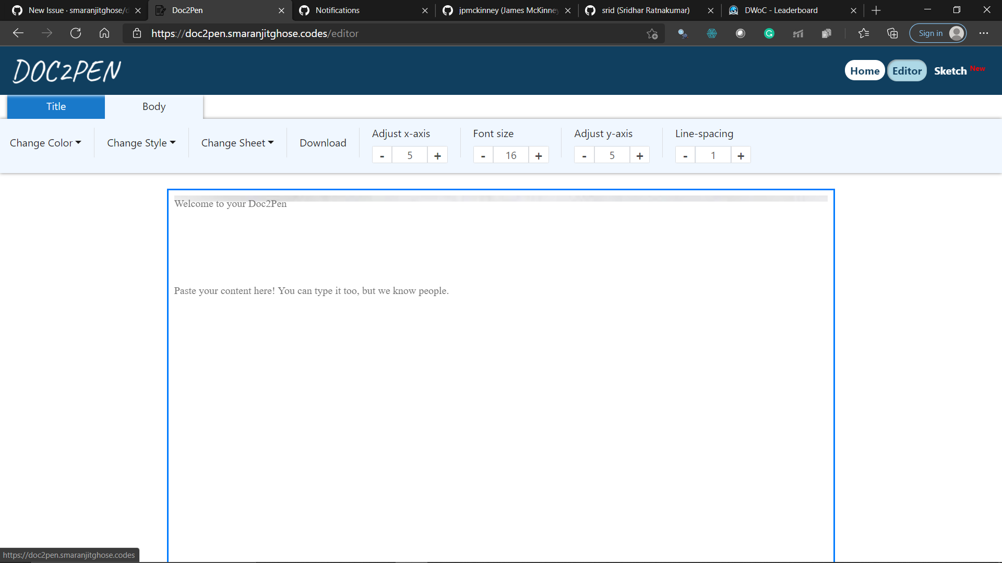
Task: Open the favorites bar list icon
Action: coord(864,33)
